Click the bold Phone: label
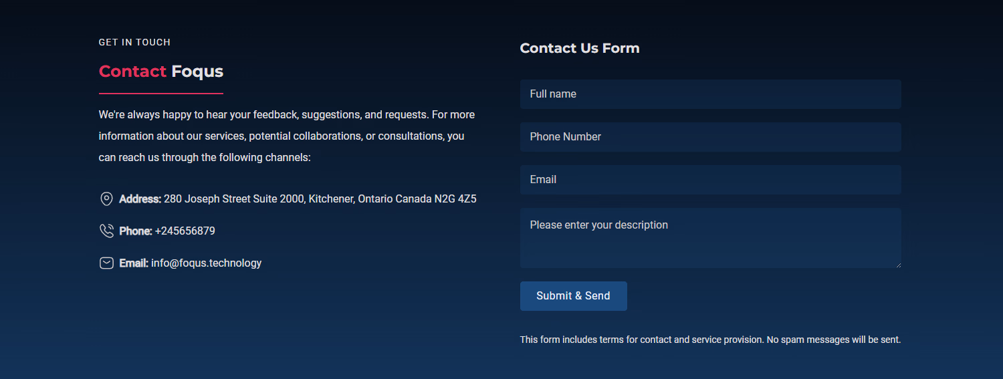The image size is (1003, 379). point(136,231)
